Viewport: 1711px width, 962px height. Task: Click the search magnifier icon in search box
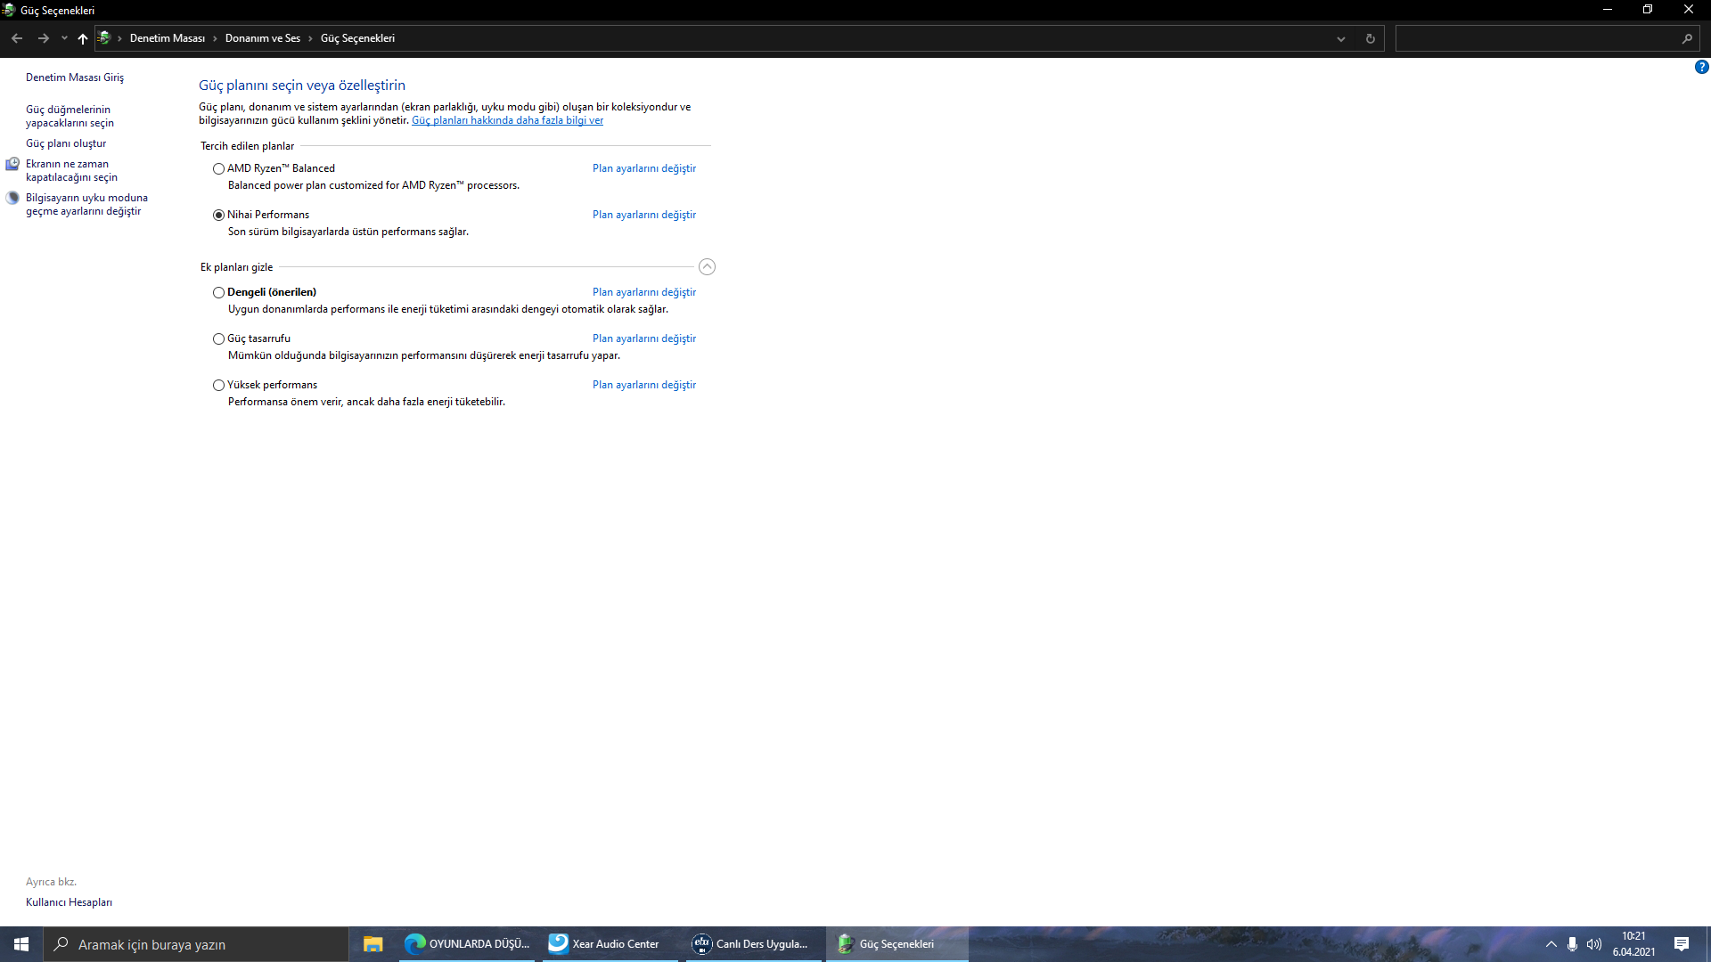[x=1686, y=38]
